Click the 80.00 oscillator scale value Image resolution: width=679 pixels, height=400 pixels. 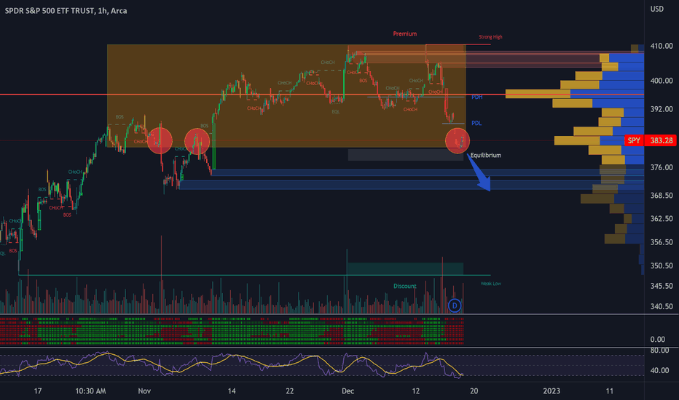pos(659,351)
